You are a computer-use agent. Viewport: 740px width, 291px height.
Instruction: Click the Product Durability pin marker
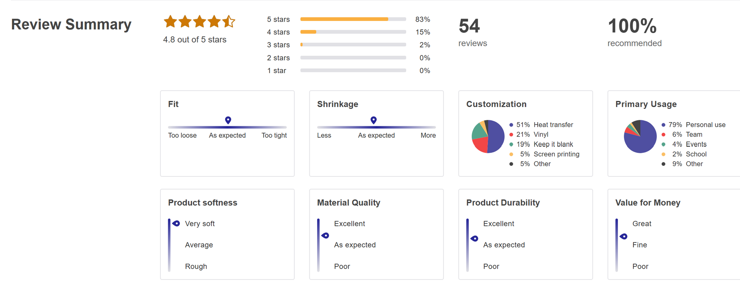474,239
